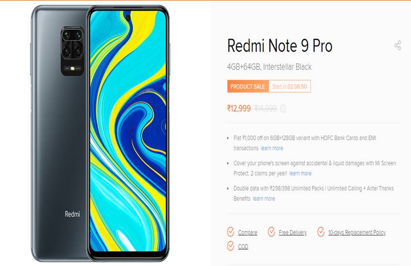
Task: Open the Free Delivery link
Action: coord(293,233)
